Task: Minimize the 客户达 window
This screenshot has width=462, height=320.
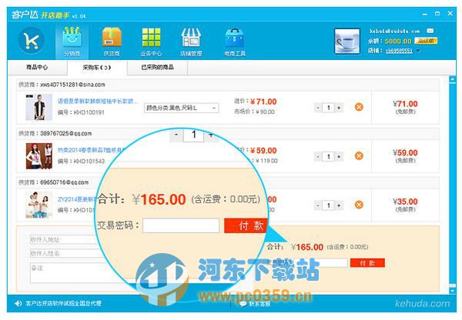Action: [425, 14]
